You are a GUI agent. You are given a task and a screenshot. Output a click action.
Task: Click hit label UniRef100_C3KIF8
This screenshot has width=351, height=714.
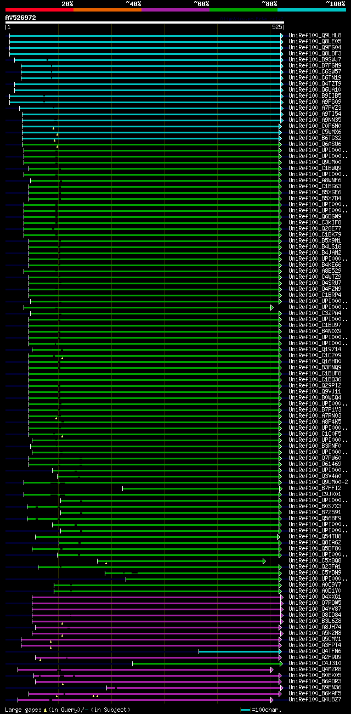[315, 223]
